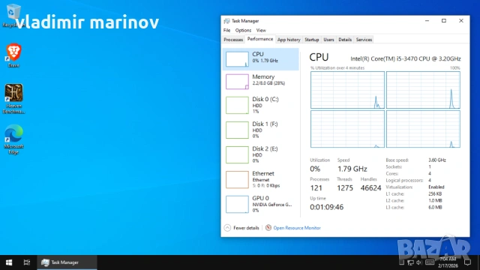480x270 pixels.
Task: Click the Task Manager title bar icon
Action: point(226,21)
